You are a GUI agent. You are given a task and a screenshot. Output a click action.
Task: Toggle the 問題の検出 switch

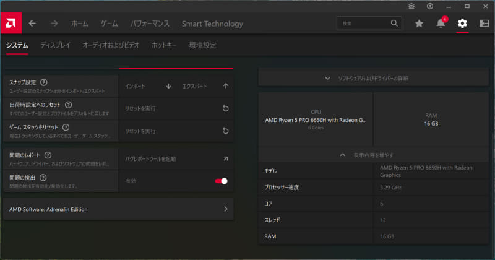click(222, 181)
